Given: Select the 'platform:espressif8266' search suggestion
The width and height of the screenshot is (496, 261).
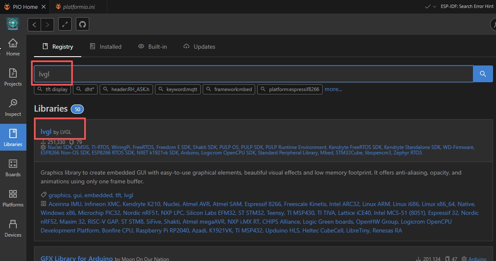Looking at the screenshot, I should (290, 89).
